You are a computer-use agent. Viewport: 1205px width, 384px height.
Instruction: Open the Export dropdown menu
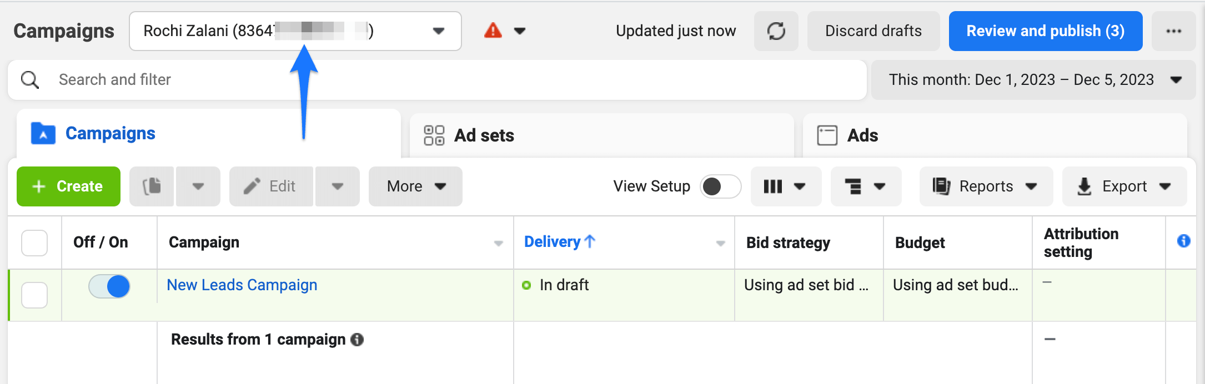pos(1124,186)
